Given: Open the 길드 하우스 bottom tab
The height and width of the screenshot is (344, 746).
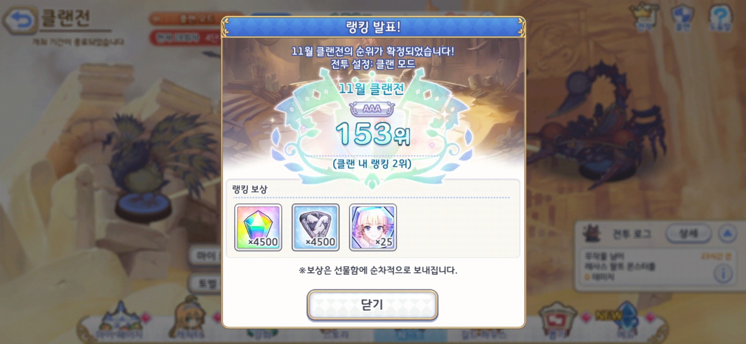Looking at the screenshot, I should (x=483, y=333).
